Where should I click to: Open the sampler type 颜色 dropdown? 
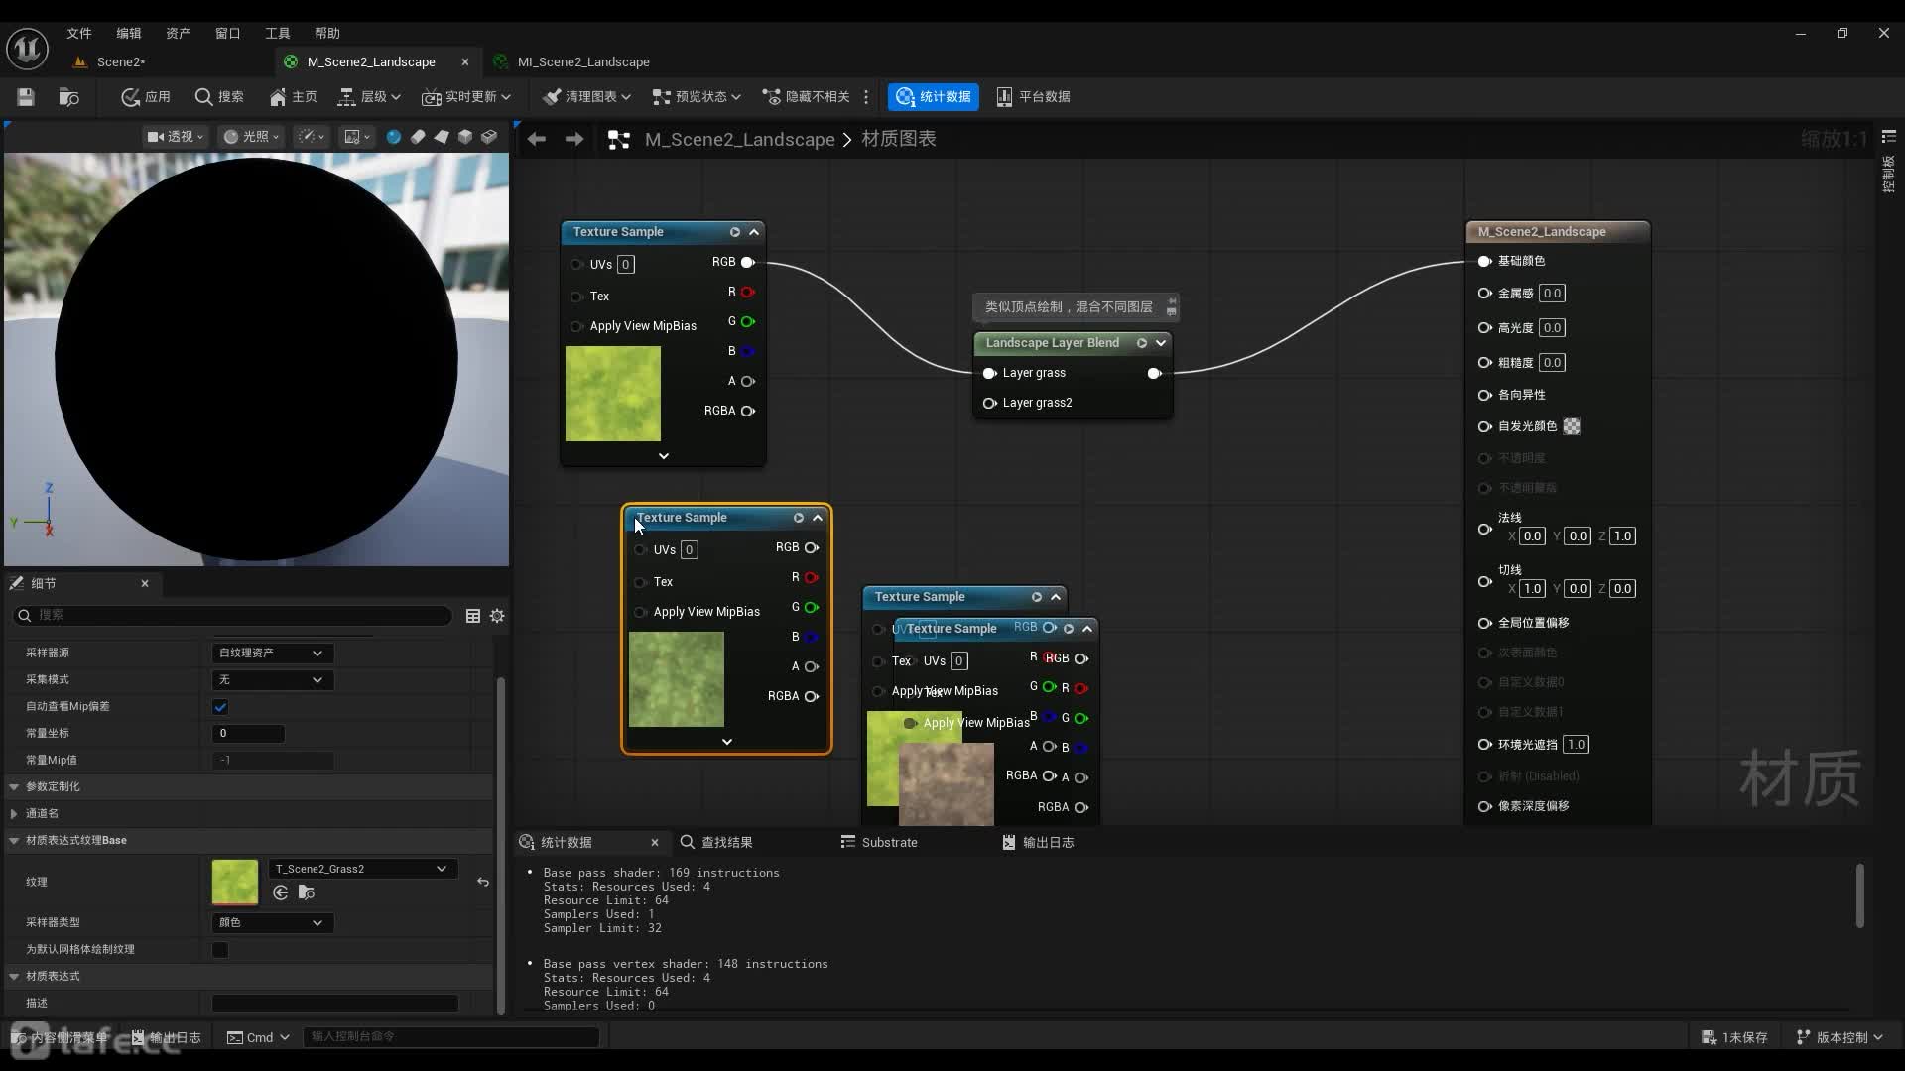[272, 923]
